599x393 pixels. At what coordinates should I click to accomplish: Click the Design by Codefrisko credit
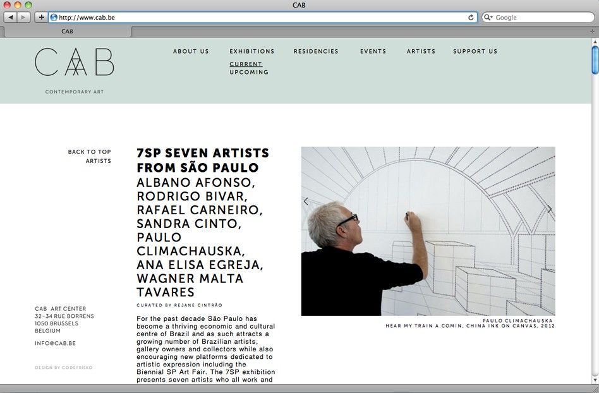(x=64, y=368)
